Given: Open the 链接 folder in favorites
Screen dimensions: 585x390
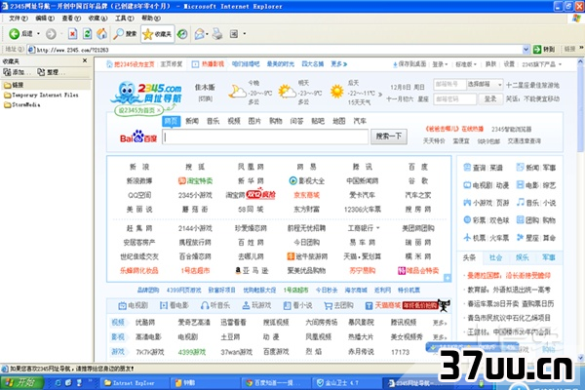Looking at the screenshot, I should pos(14,85).
